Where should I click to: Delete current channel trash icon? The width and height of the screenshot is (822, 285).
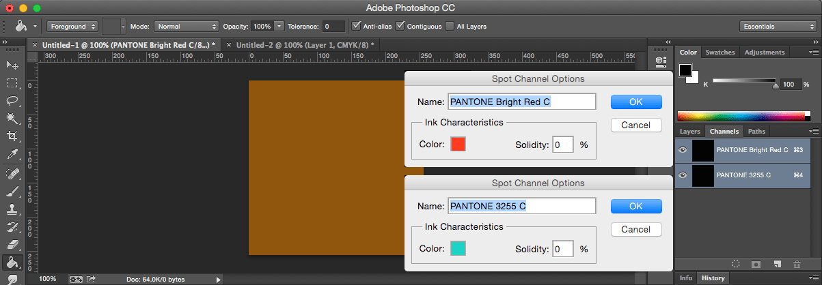[797, 263]
